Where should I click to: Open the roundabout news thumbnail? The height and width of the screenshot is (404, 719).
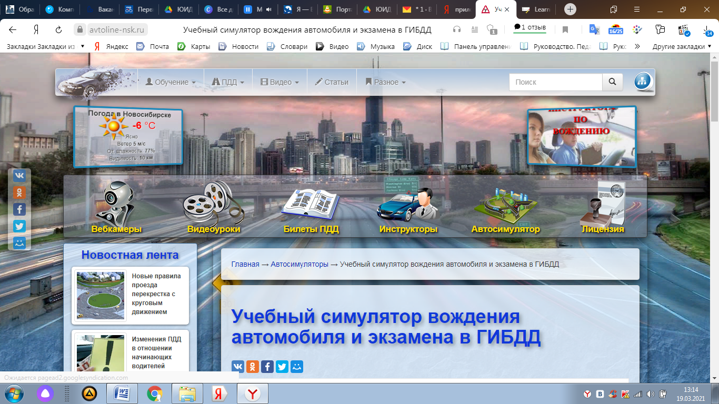click(101, 295)
